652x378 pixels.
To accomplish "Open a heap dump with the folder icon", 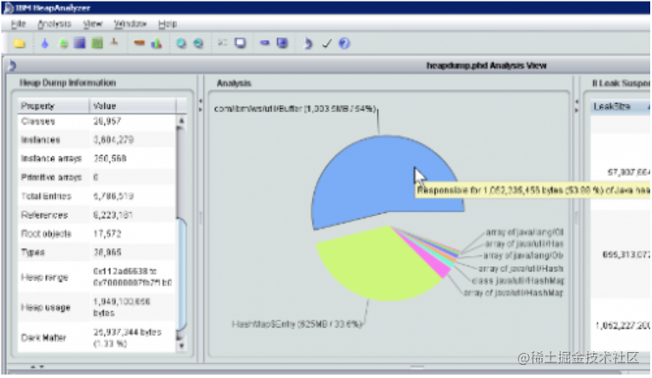I will (19, 43).
